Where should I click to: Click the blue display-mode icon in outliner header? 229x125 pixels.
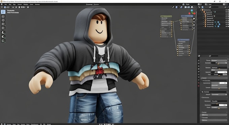pos(203,7)
